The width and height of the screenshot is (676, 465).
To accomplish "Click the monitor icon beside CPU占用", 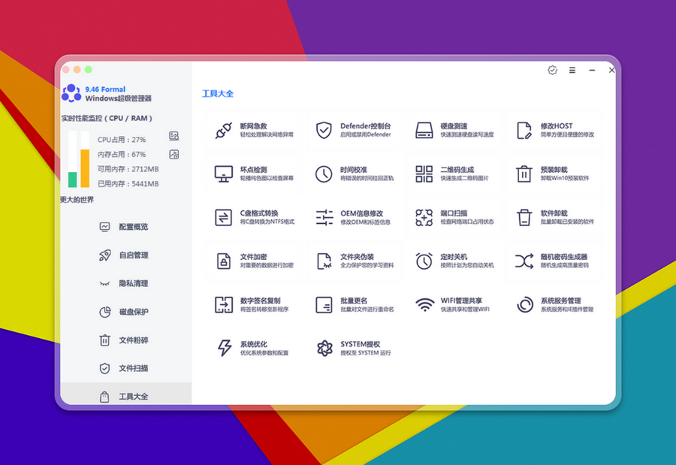I will coord(174,136).
